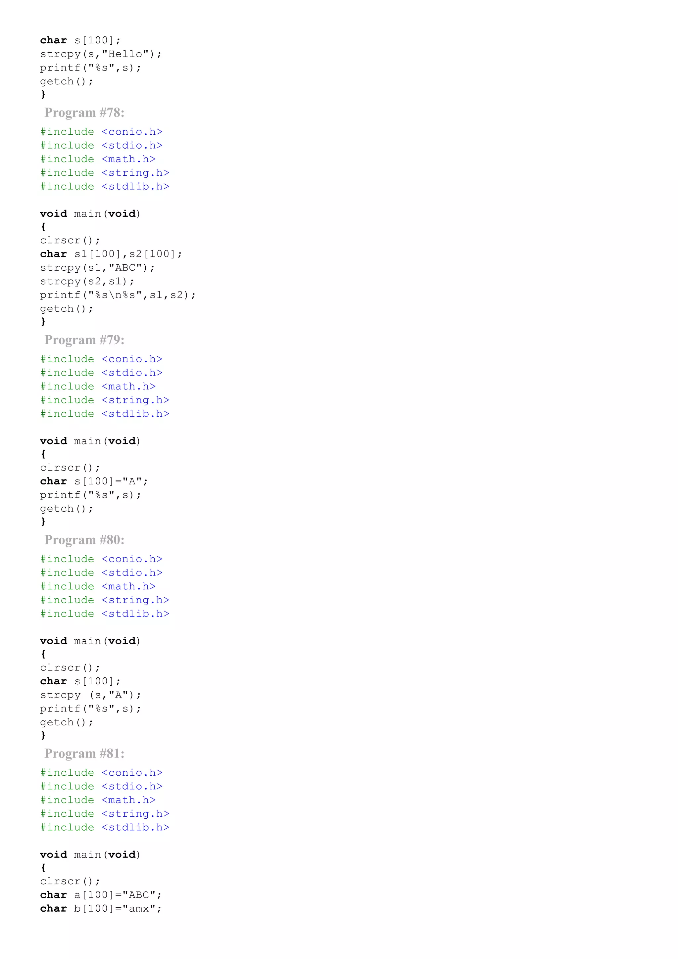Select the line char a[100]="ABC";
The height and width of the screenshot is (959, 678).
click(x=101, y=895)
